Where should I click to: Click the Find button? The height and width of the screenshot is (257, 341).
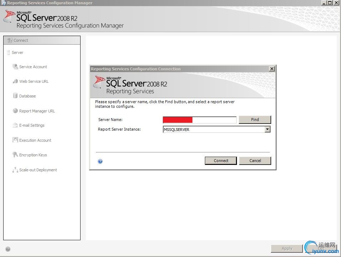click(255, 120)
